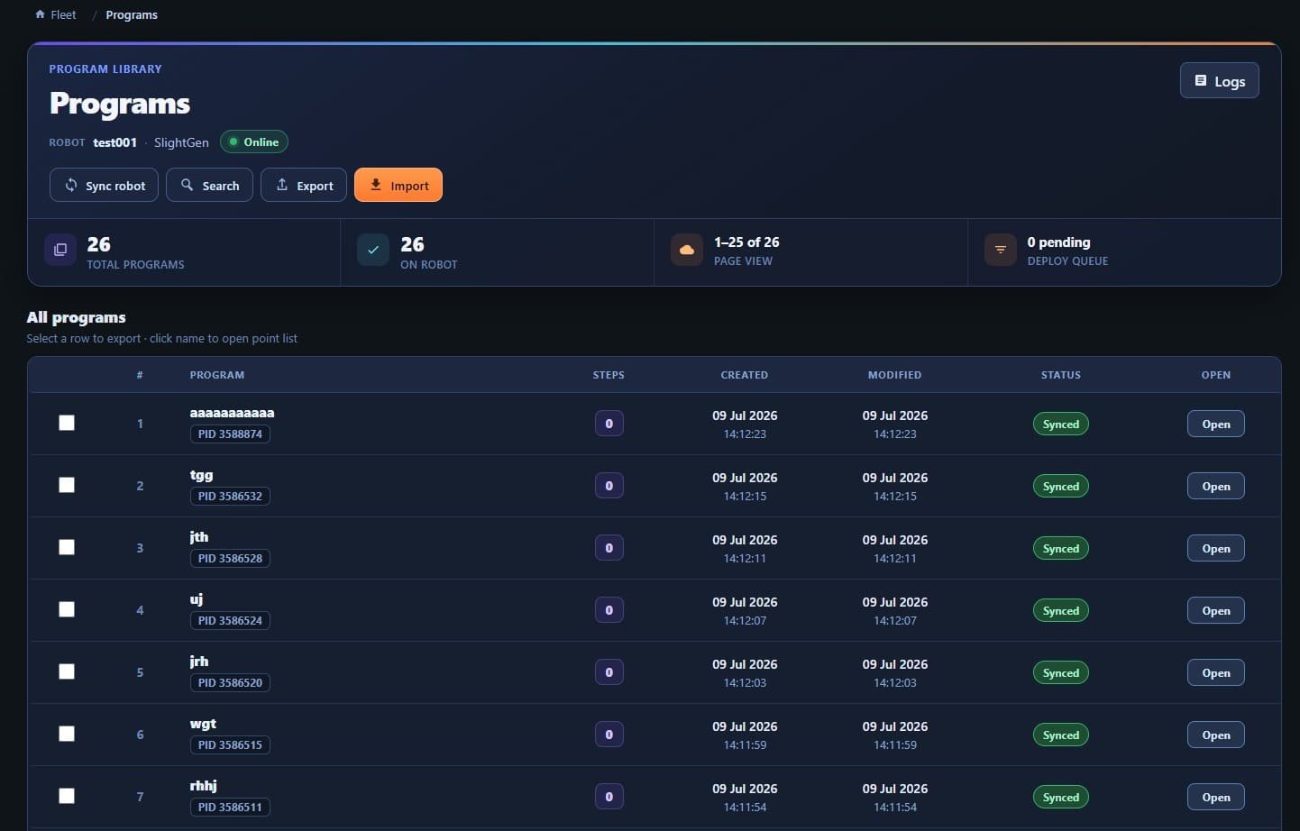Click the PID 3586515 badge
This screenshot has height=831, width=1300.
pos(230,744)
